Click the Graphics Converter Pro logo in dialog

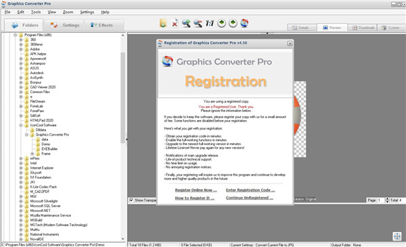(167, 61)
